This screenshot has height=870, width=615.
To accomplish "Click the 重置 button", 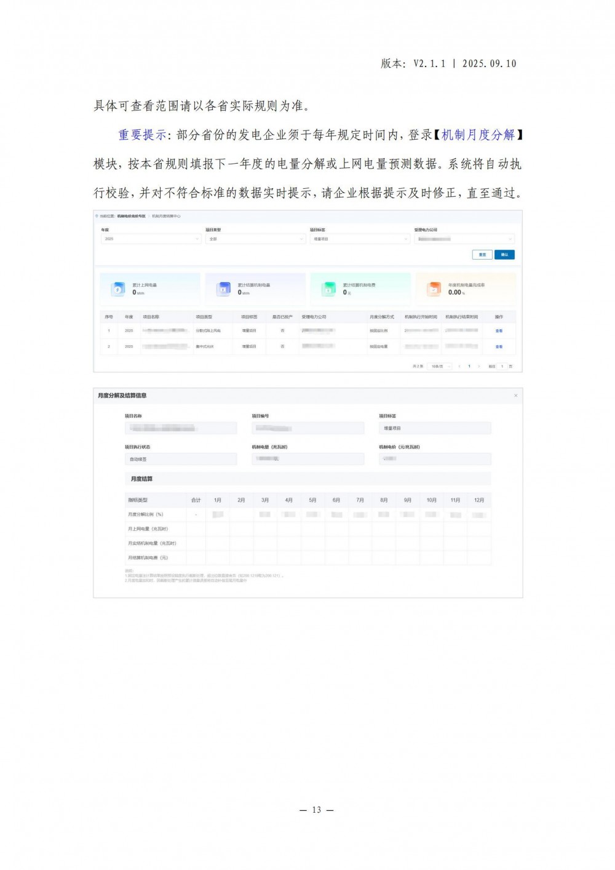I will coord(482,255).
